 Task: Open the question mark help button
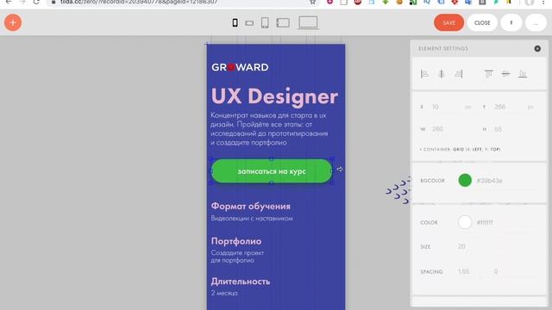click(511, 22)
